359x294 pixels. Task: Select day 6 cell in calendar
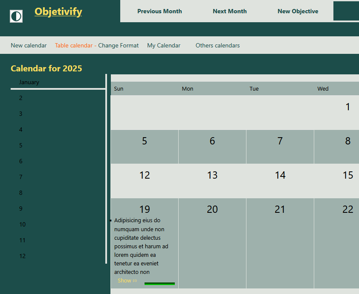coord(212,147)
